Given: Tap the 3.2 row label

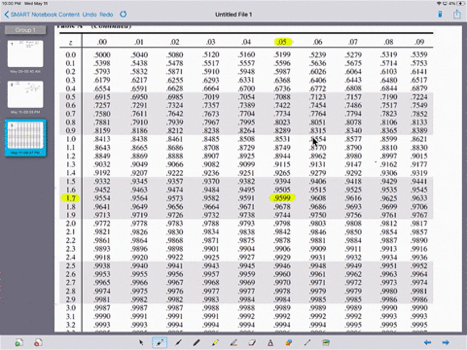Looking at the screenshot, I should point(70,325).
